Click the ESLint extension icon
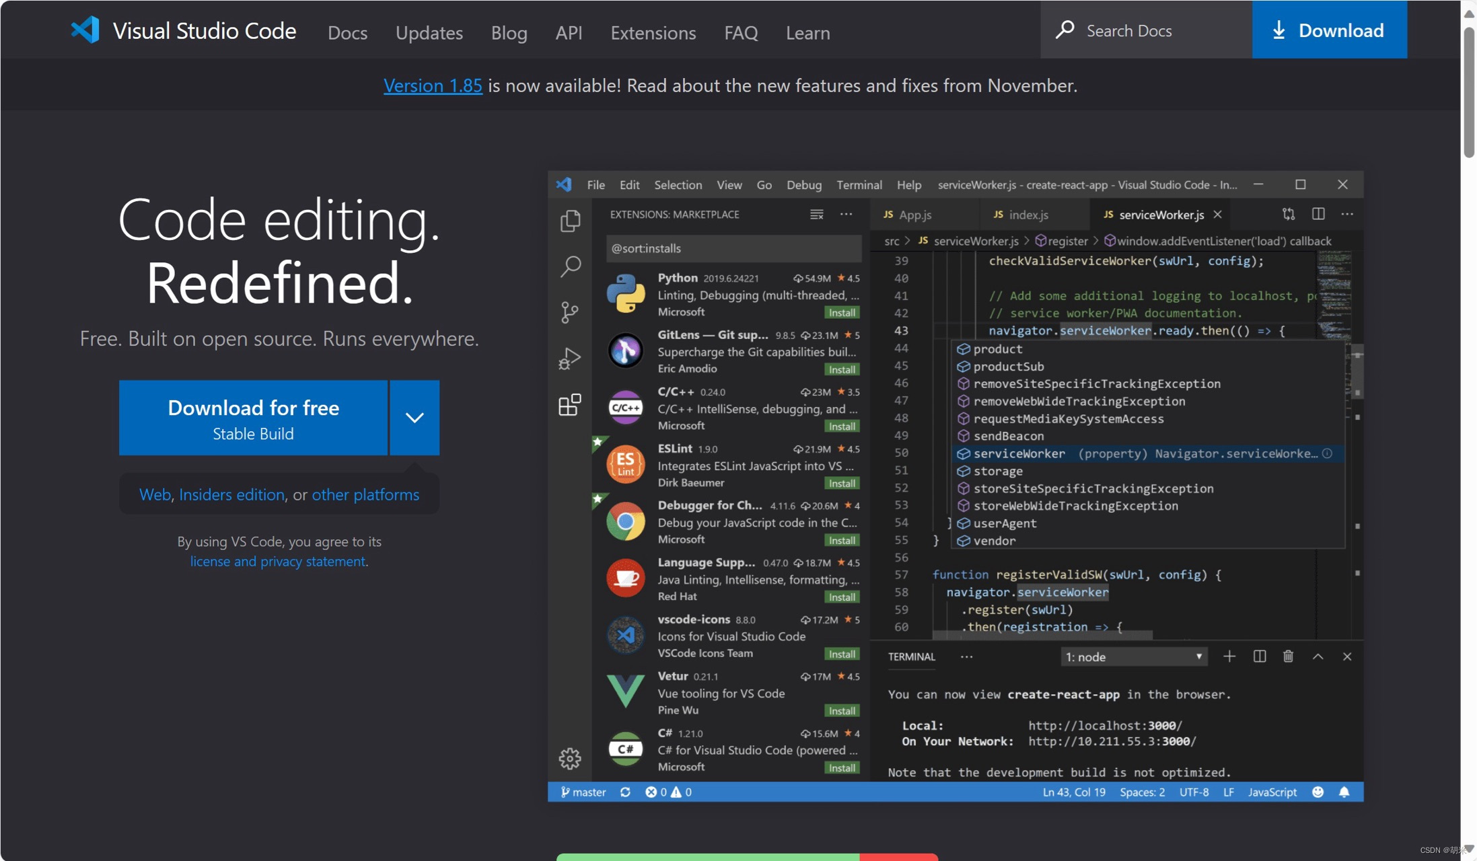 [x=626, y=464]
